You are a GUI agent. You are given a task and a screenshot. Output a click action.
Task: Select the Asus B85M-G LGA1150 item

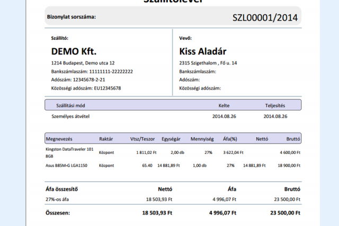[x=66, y=166]
